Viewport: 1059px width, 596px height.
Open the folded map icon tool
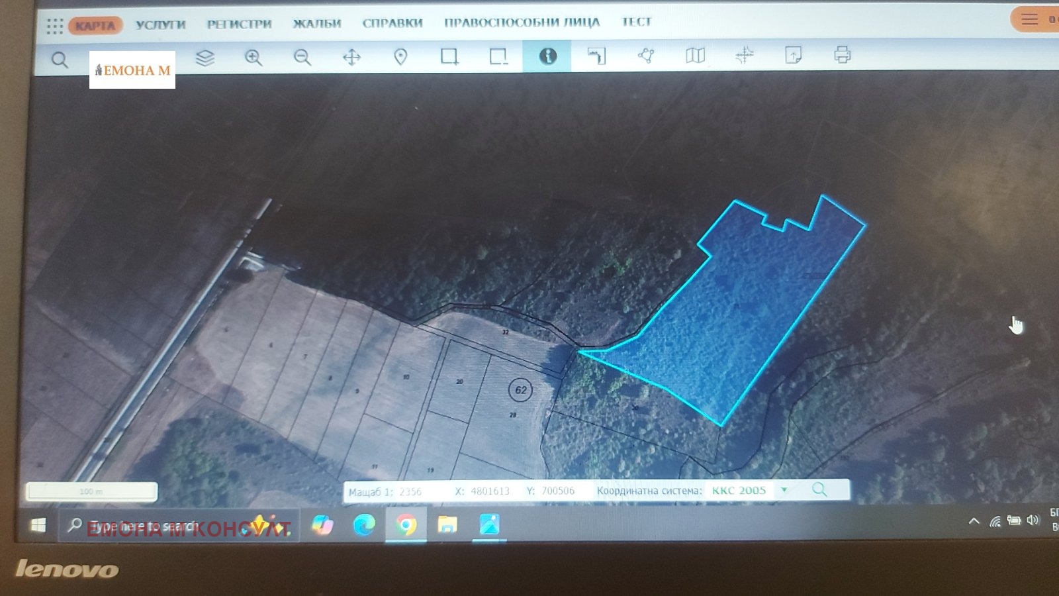tap(695, 56)
